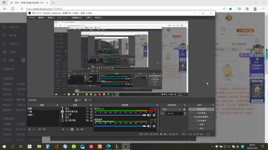
Task: Open the 文件(F) menu in OBS
Action: [31, 18]
